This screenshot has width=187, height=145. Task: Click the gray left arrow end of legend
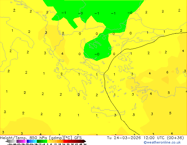(x=7, y=141)
